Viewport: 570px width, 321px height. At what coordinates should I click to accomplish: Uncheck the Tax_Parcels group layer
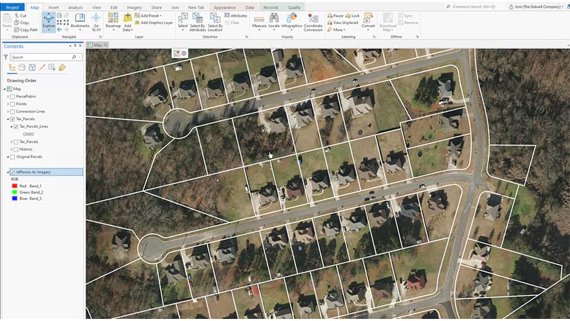coord(12,119)
